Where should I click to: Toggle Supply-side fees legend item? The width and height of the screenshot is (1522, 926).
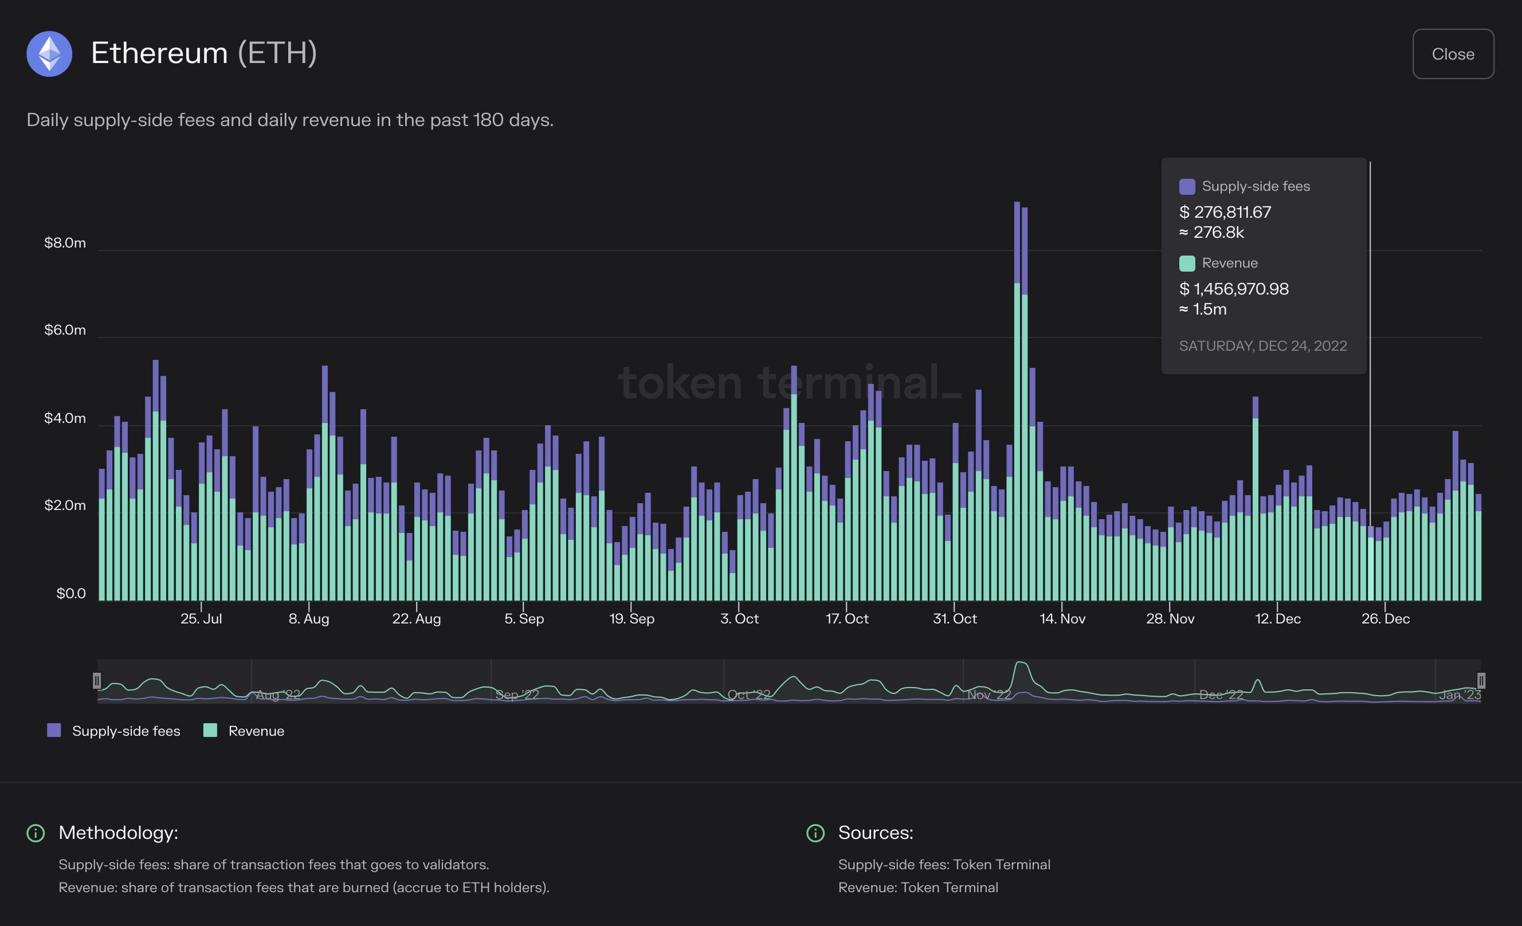pyautogui.click(x=125, y=731)
